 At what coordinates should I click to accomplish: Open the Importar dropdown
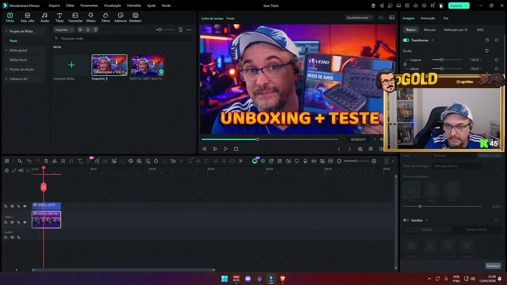[x=64, y=30]
